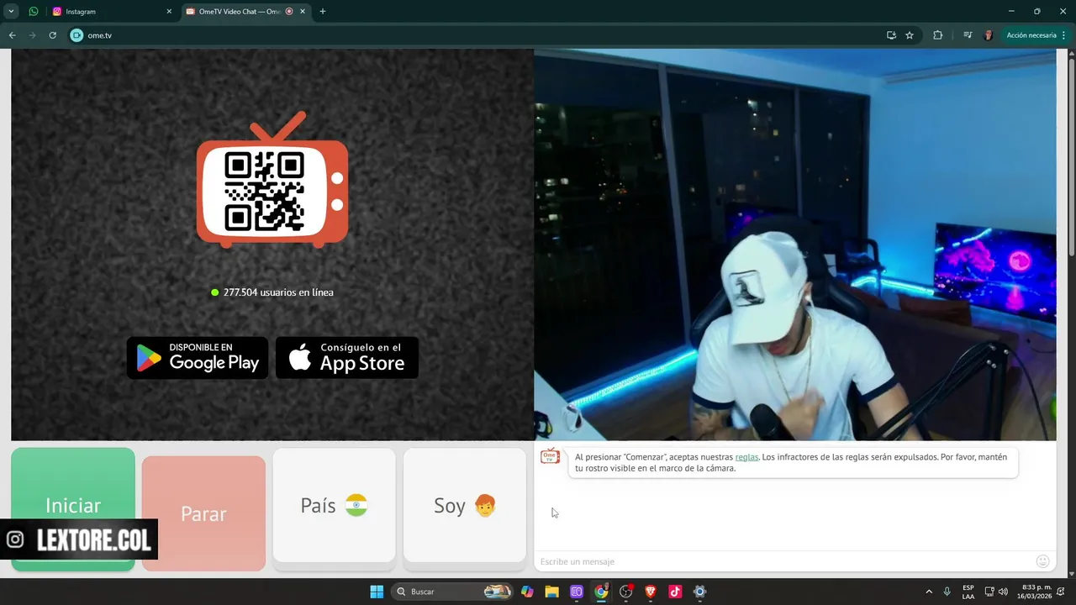
Task: Open File Explorer from the taskbar
Action: pos(551,592)
